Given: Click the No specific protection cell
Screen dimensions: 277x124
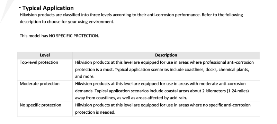Looking at the screenshot, I should [x=45, y=109].
